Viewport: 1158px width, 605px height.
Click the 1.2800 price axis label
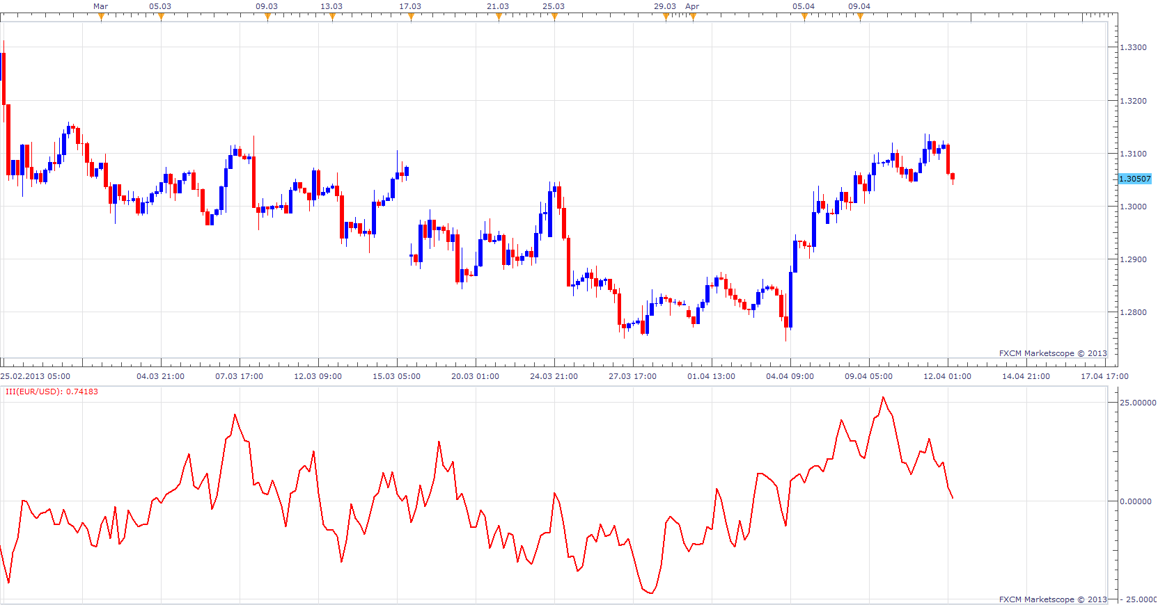1133,312
